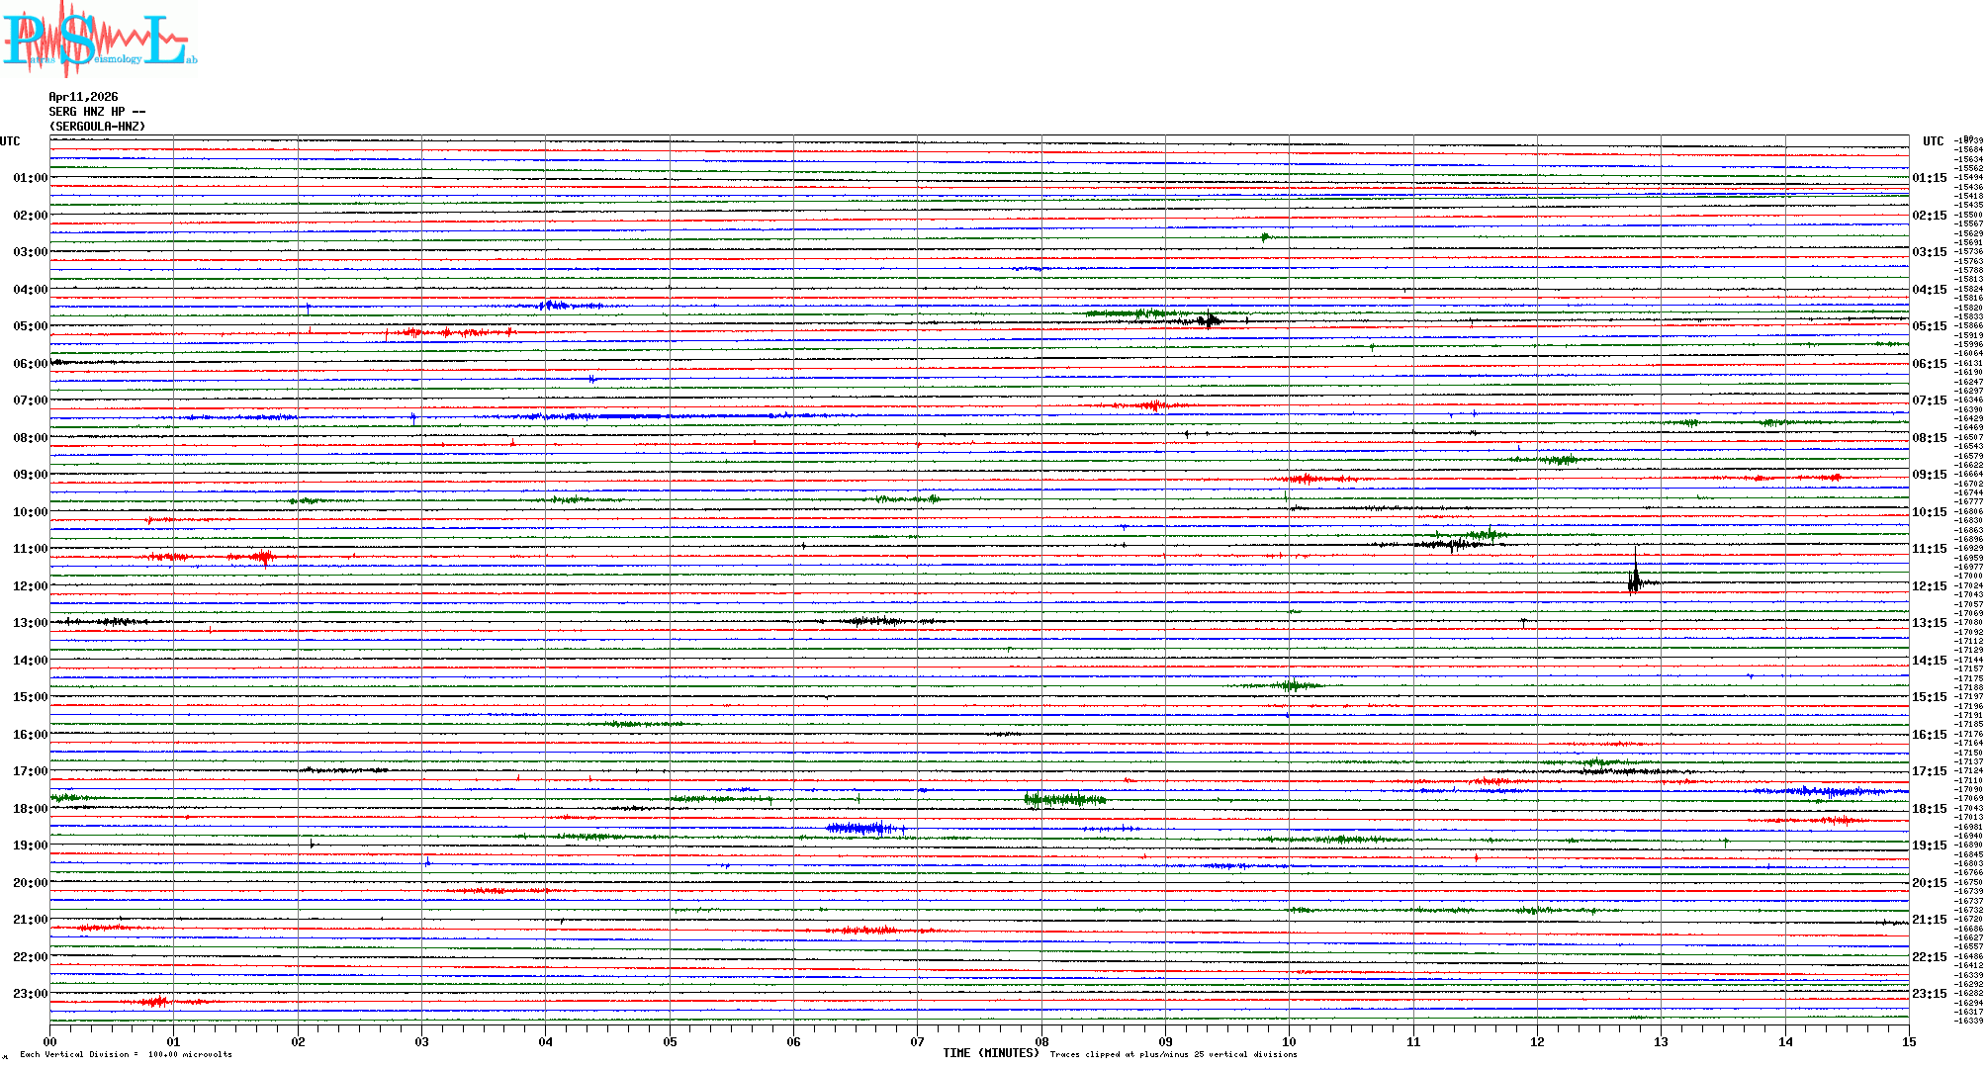Image resolution: width=1988 pixels, height=1068 pixels.
Task: Click the SERG HNZ HP station text
Action: pos(97,112)
